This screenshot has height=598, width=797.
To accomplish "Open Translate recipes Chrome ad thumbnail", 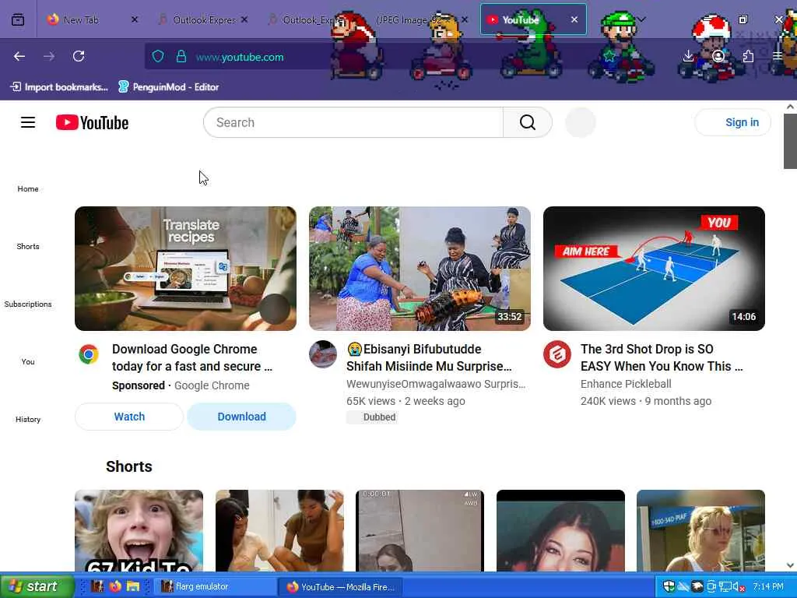I will (x=185, y=269).
